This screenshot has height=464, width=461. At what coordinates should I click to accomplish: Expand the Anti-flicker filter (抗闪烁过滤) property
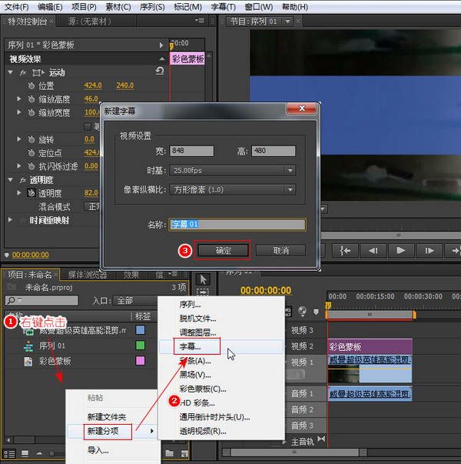tap(19, 166)
